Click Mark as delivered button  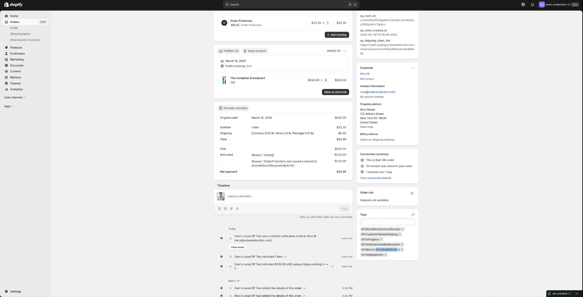pyautogui.click(x=335, y=92)
